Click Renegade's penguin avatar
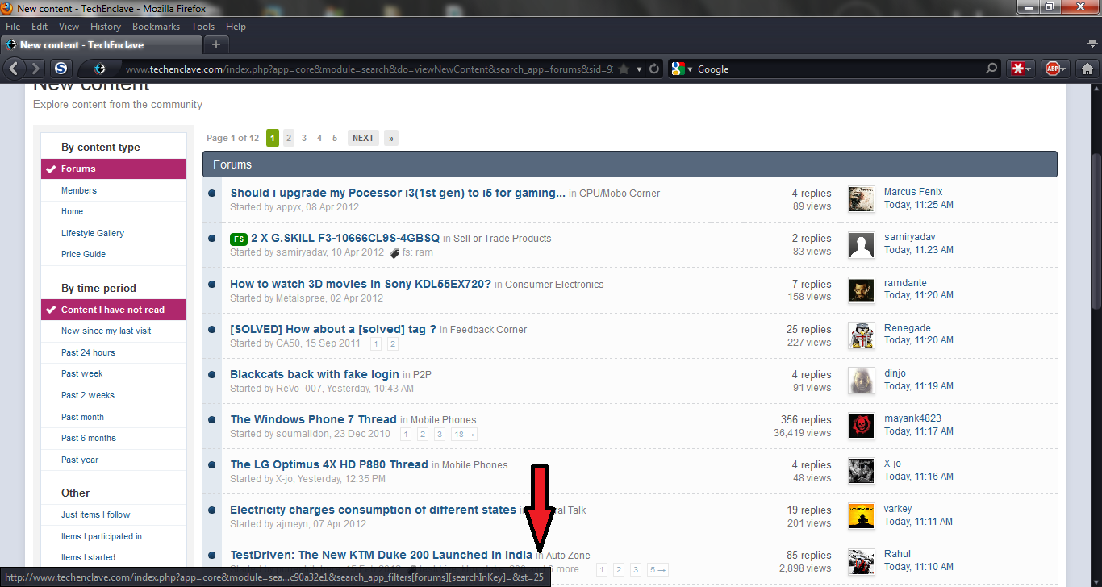The height and width of the screenshot is (587, 1102). click(x=862, y=335)
